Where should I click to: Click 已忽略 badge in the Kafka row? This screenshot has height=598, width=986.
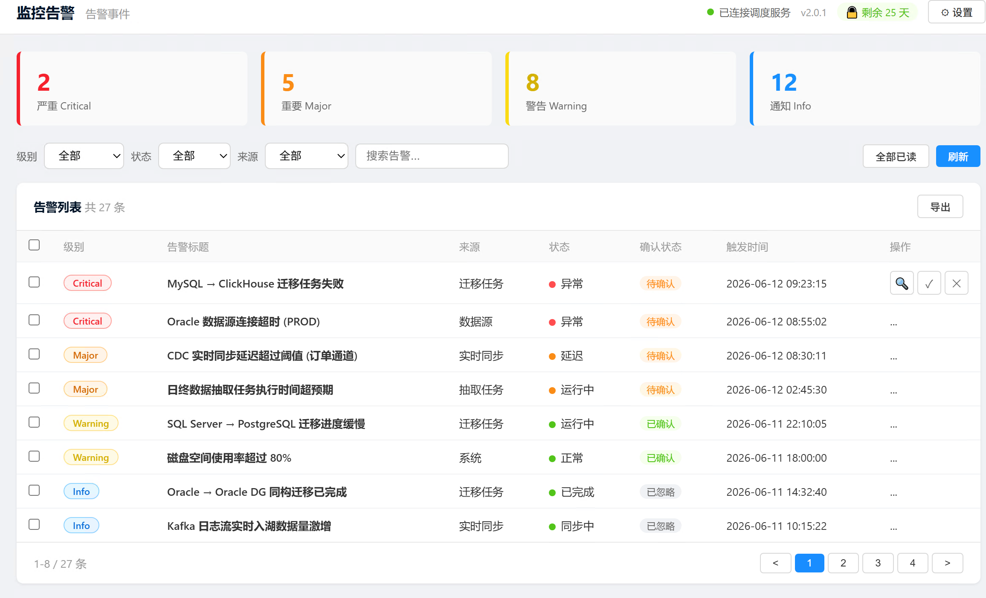[661, 526]
